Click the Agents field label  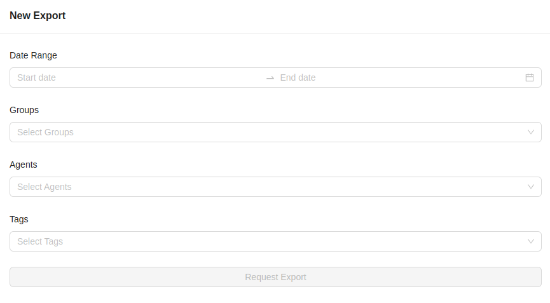(x=24, y=165)
